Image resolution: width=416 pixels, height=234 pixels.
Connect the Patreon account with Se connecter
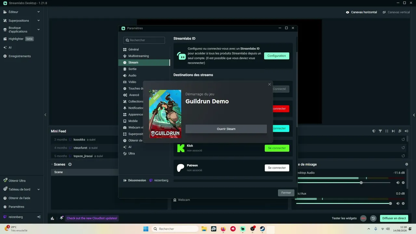[277, 168]
